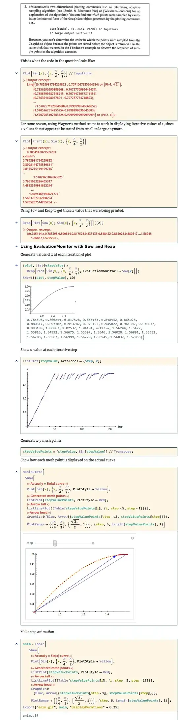Click the 'Manipulate[' keyword in code
Viewport: 178px width, 720px height.
tap(33, 472)
